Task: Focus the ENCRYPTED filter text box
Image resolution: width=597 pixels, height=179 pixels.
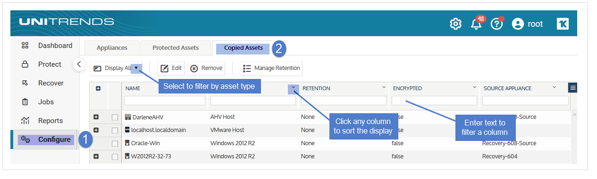Action: pos(434,101)
